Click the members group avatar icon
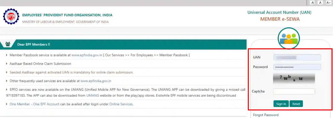 click(289, 38)
